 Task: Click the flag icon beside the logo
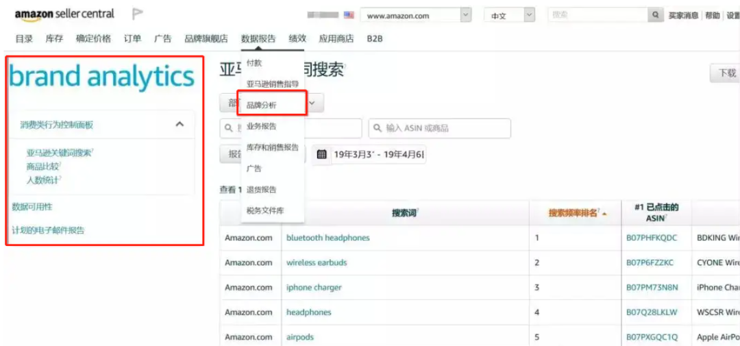click(x=137, y=14)
